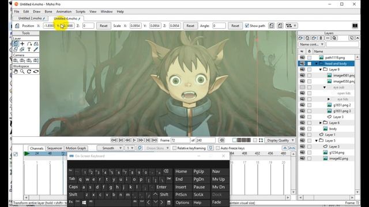Click the Options key on on-screen keyboard
The height and width of the screenshot is (207, 369).
(x=182, y=202)
